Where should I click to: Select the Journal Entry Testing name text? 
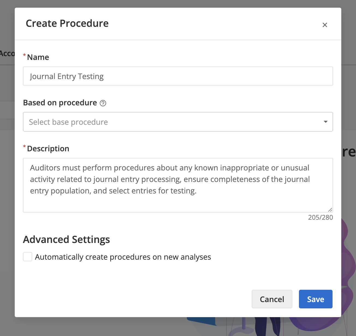pyautogui.click(x=67, y=76)
